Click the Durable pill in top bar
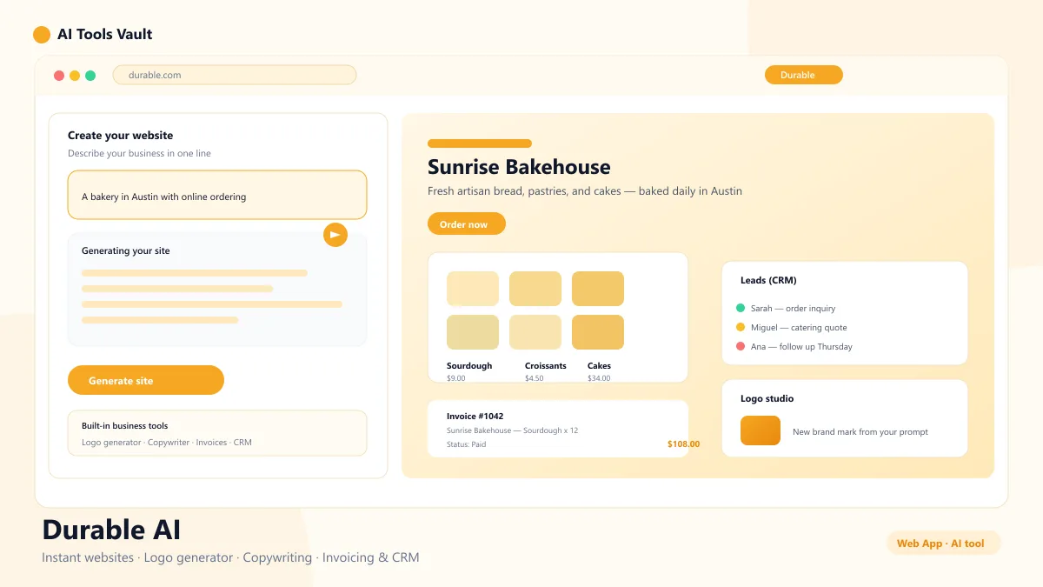This screenshot has height=587, width=1043. click(x=804, y=75)
